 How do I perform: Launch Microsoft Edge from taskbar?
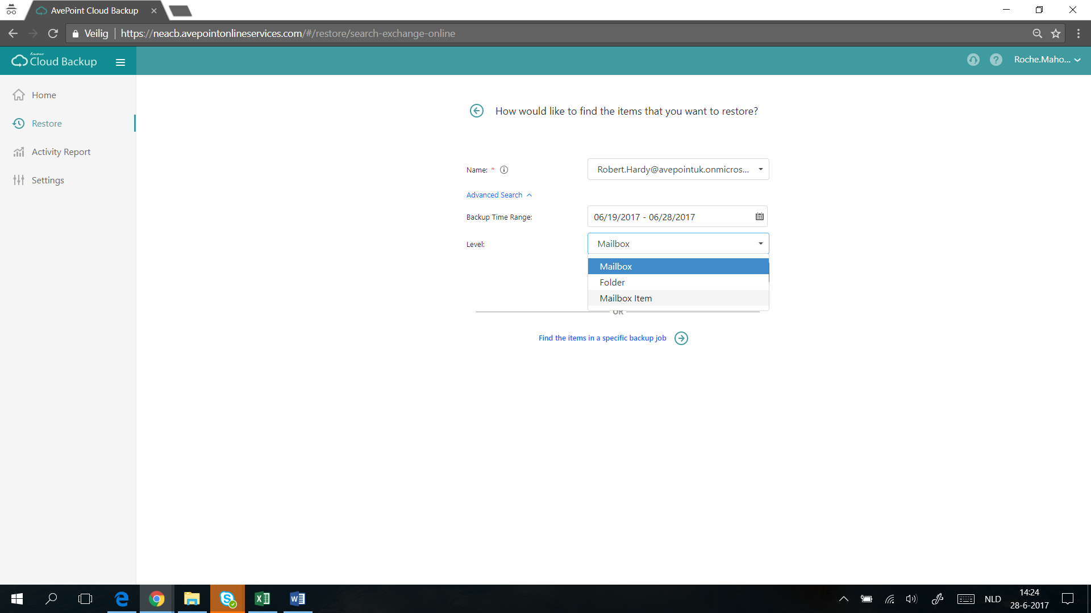point(122,599)
